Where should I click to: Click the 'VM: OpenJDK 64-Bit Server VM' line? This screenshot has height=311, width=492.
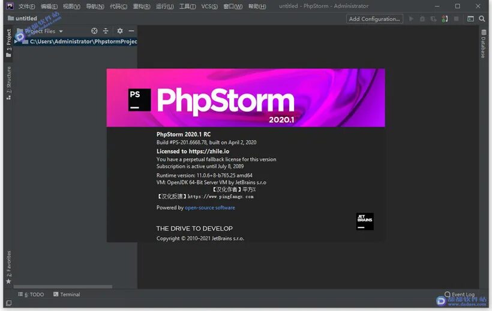pos(211,182)
